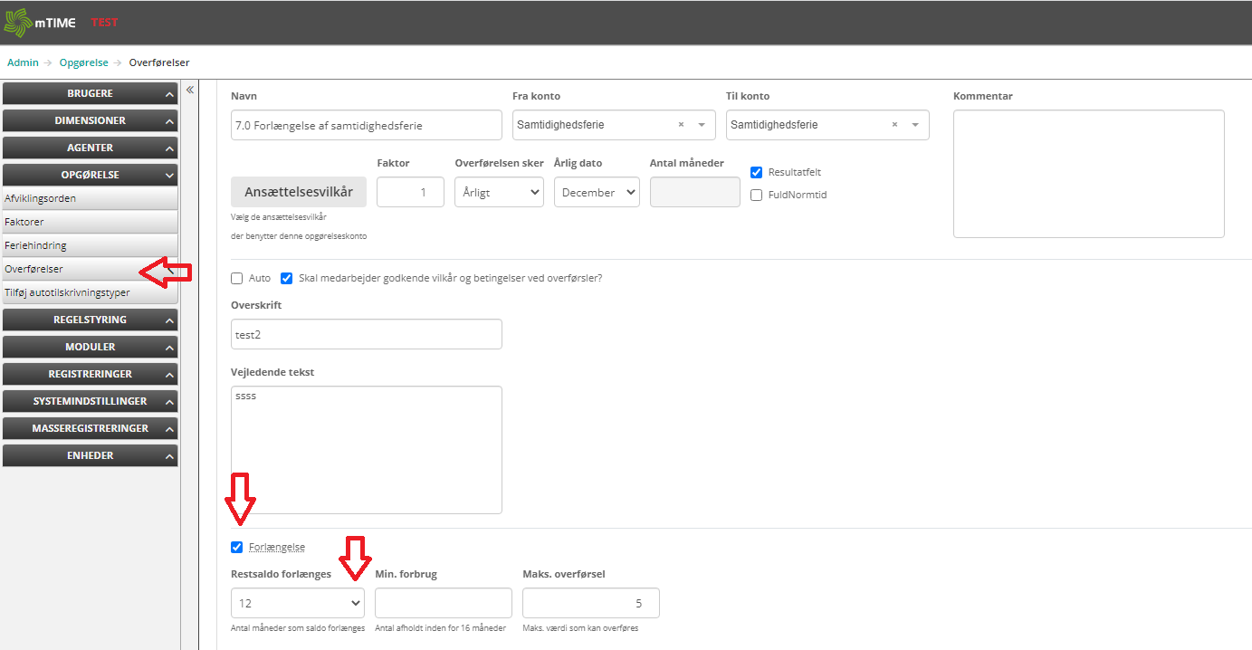The image size is (1252, 650).
Task: Enable the FuldNormtid checkbox
Action: 757,195
